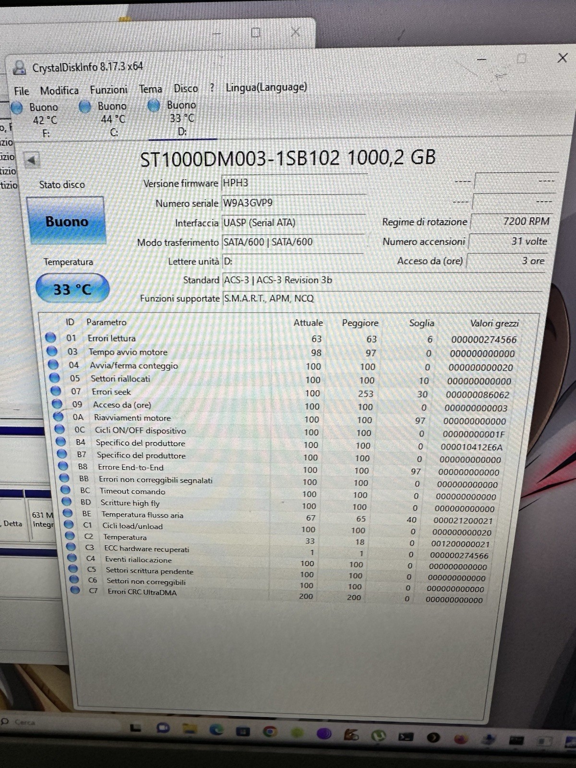Viewport: 576px width, 768px height.
Task: Click the interface field UASP (Serial ATA)
Action: pos(293,222)
